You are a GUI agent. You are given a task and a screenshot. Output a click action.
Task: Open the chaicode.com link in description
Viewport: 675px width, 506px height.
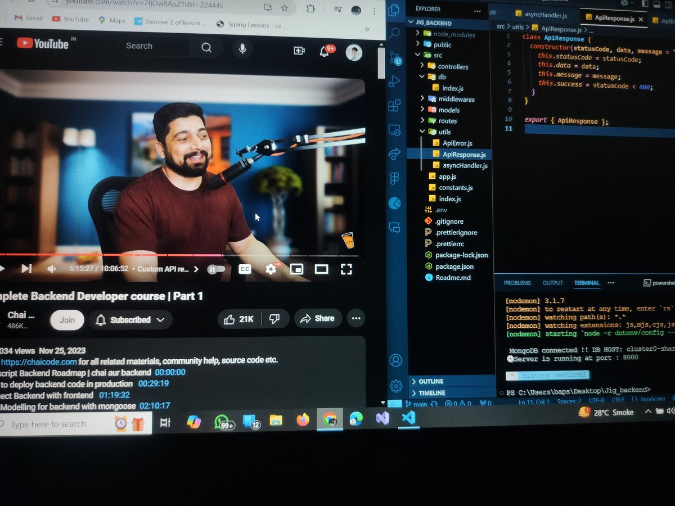[38, 361]
